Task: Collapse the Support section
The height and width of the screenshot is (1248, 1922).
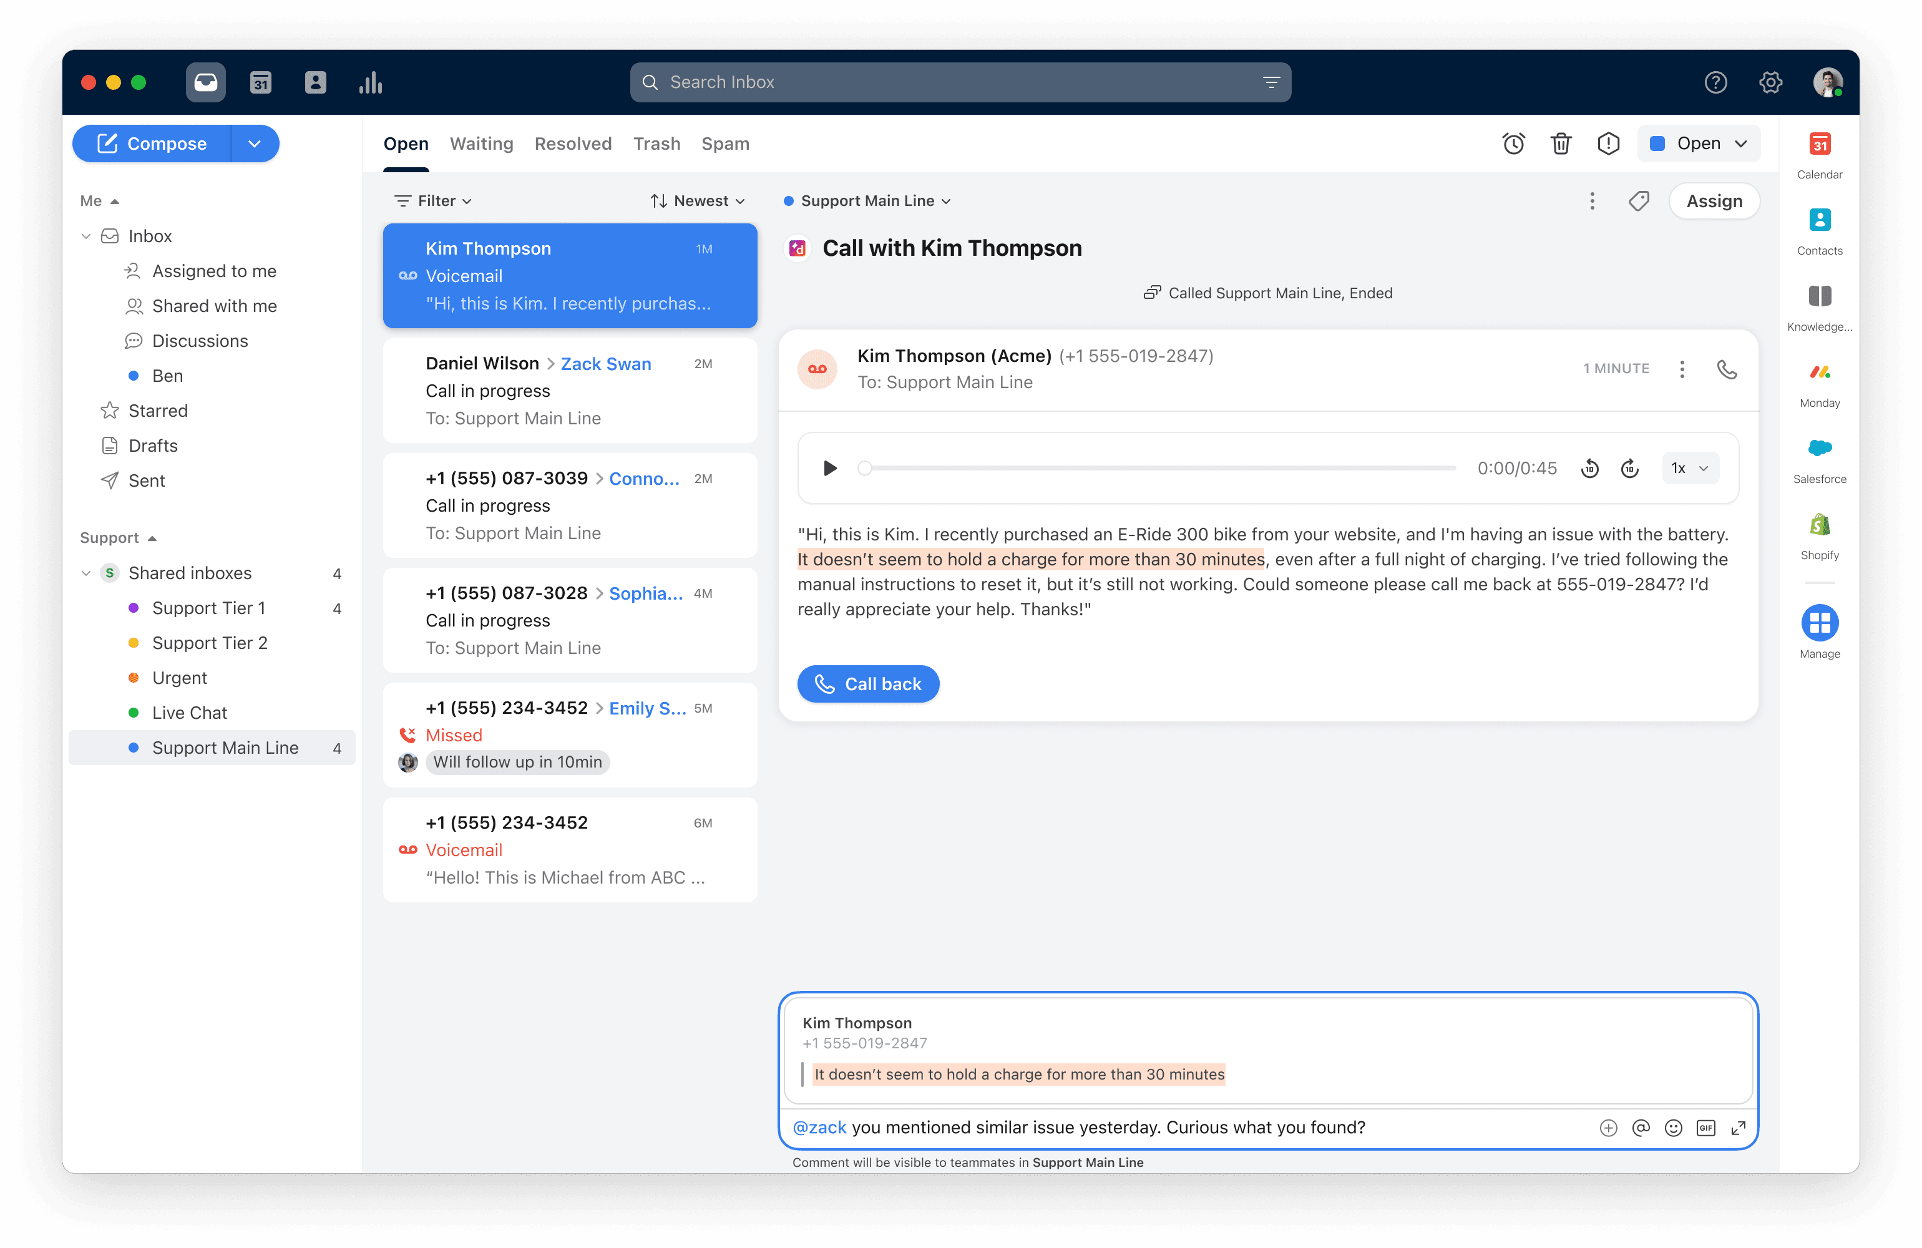Action: (x=118, y=538)
